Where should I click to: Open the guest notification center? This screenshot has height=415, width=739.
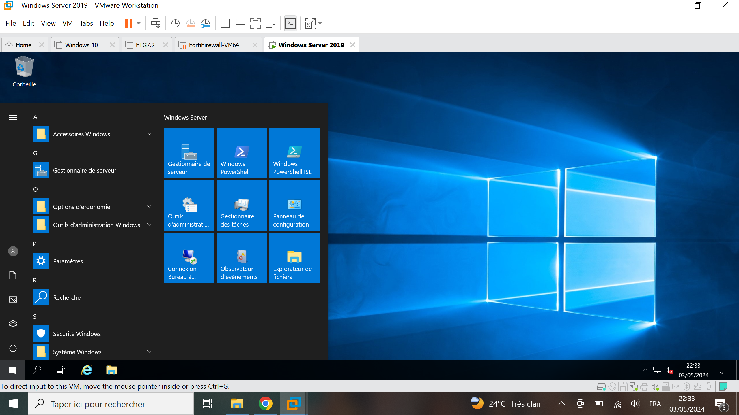(x=722, y=370)
